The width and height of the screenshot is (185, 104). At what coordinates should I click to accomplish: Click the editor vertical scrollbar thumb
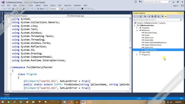[130, 32]
